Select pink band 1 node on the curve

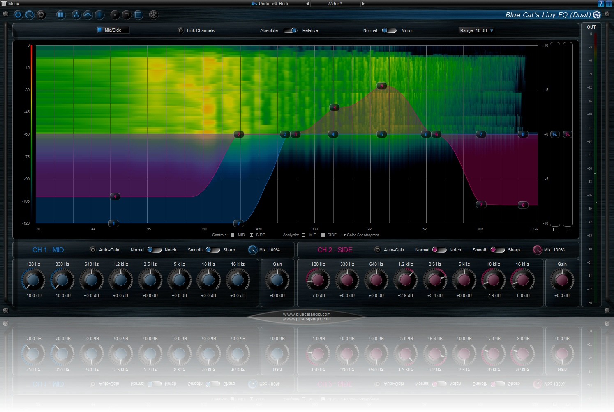point(115,197)
